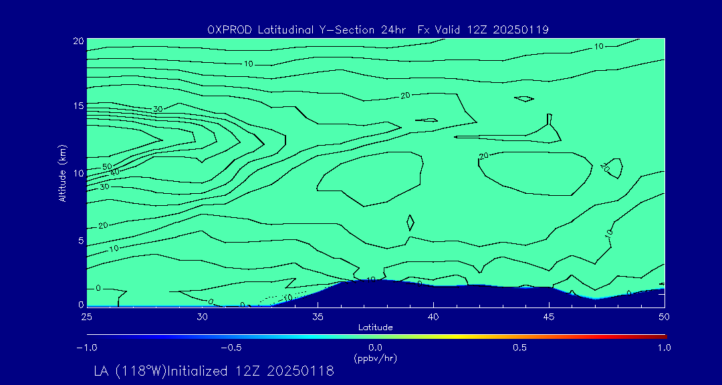722x385 pixels.
Task: Click the color bar label 0.5
Action: coord(520,348)
